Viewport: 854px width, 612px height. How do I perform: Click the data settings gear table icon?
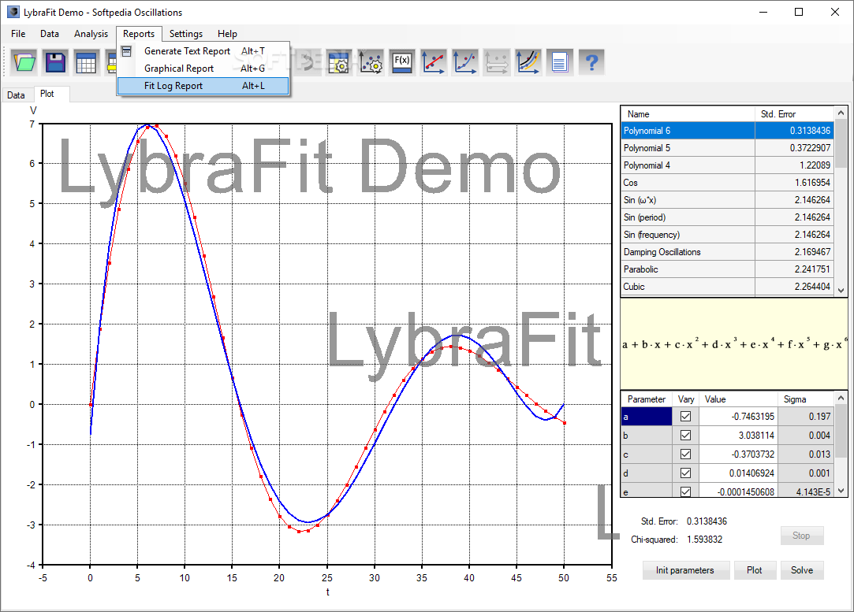click(339, 62)
